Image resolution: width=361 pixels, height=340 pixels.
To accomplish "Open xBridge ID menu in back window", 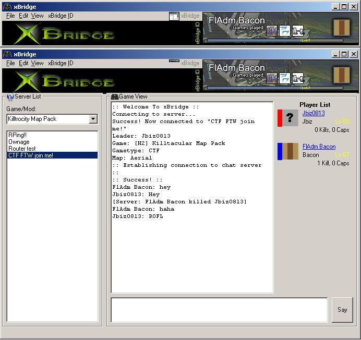I will tap(61, 16).
